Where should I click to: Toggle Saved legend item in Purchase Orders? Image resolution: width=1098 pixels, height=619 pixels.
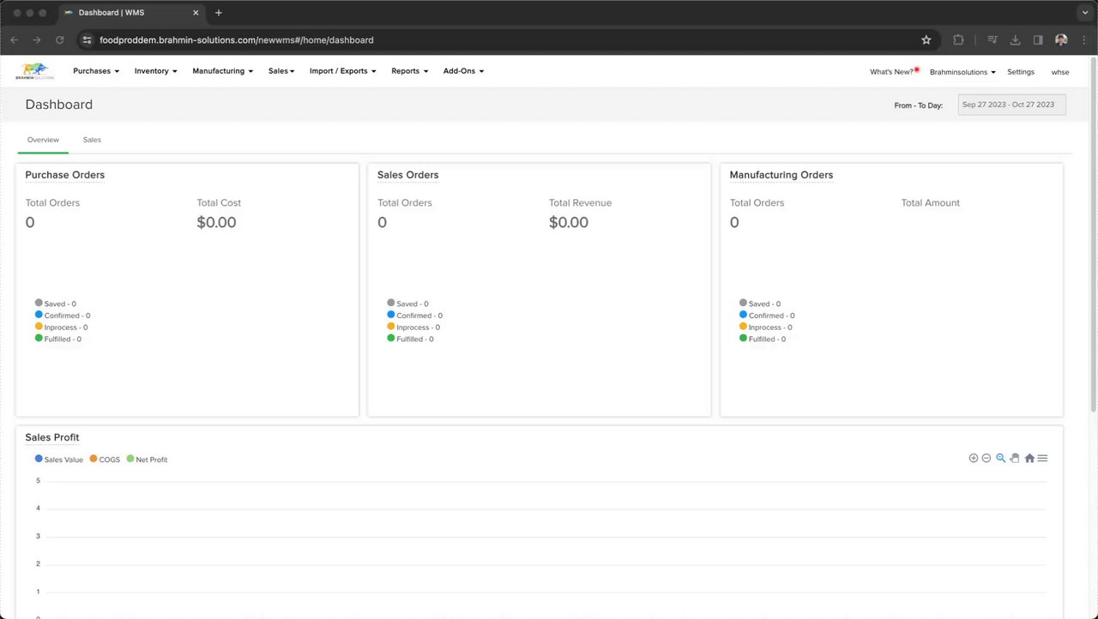(x=56, y=303)
